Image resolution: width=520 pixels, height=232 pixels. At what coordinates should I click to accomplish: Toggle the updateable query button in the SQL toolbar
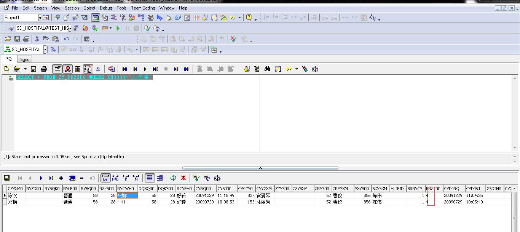57,69
